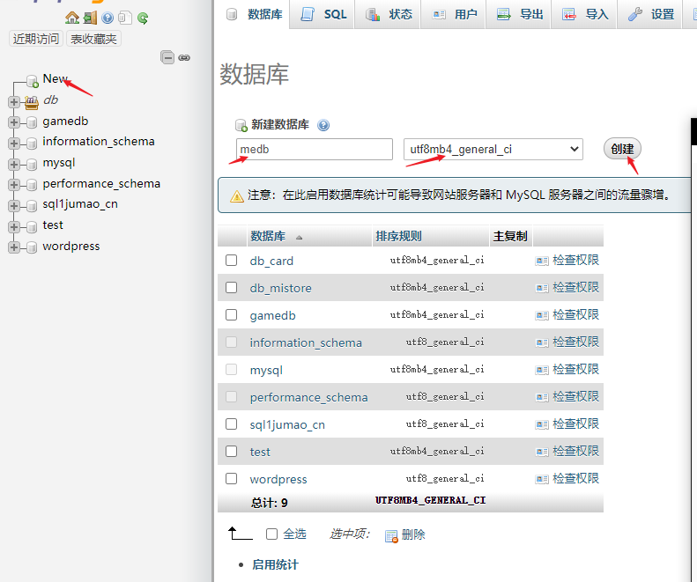Open the 状态 status tab
The image size is (697, 582).
[x=388, y=14]
